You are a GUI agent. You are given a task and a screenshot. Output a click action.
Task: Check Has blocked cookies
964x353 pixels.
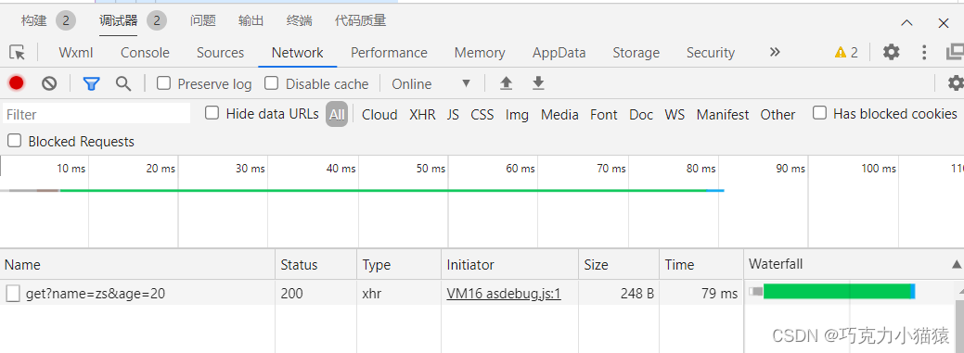[819, 113]
